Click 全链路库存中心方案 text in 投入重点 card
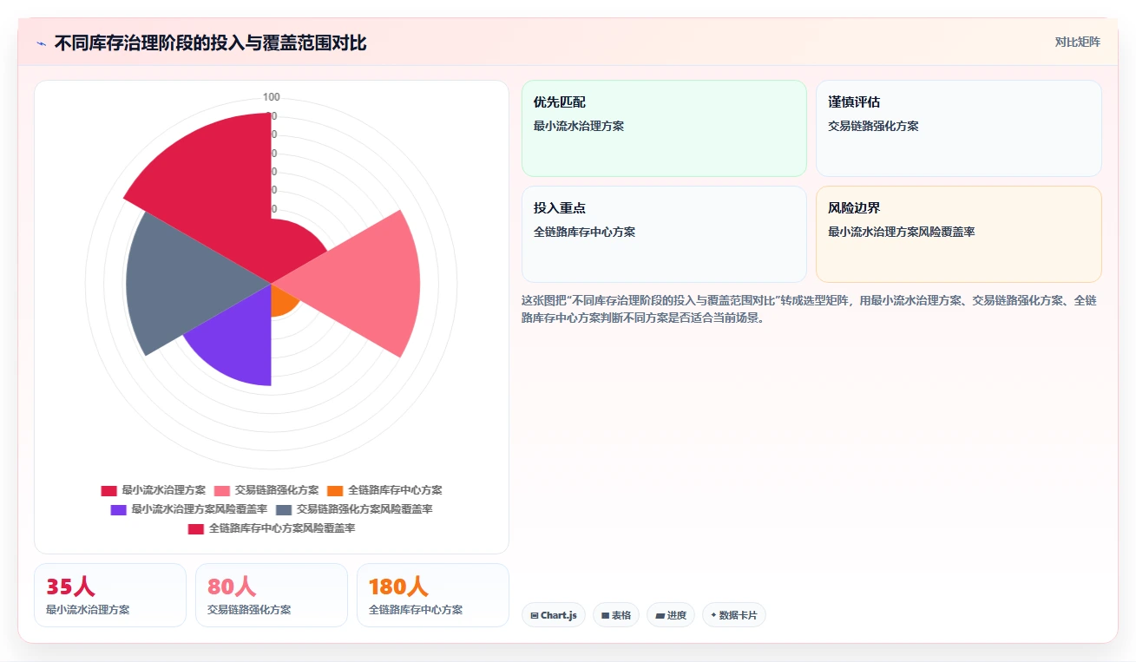This screenshot has width=1136, height=662. (584, 232)
